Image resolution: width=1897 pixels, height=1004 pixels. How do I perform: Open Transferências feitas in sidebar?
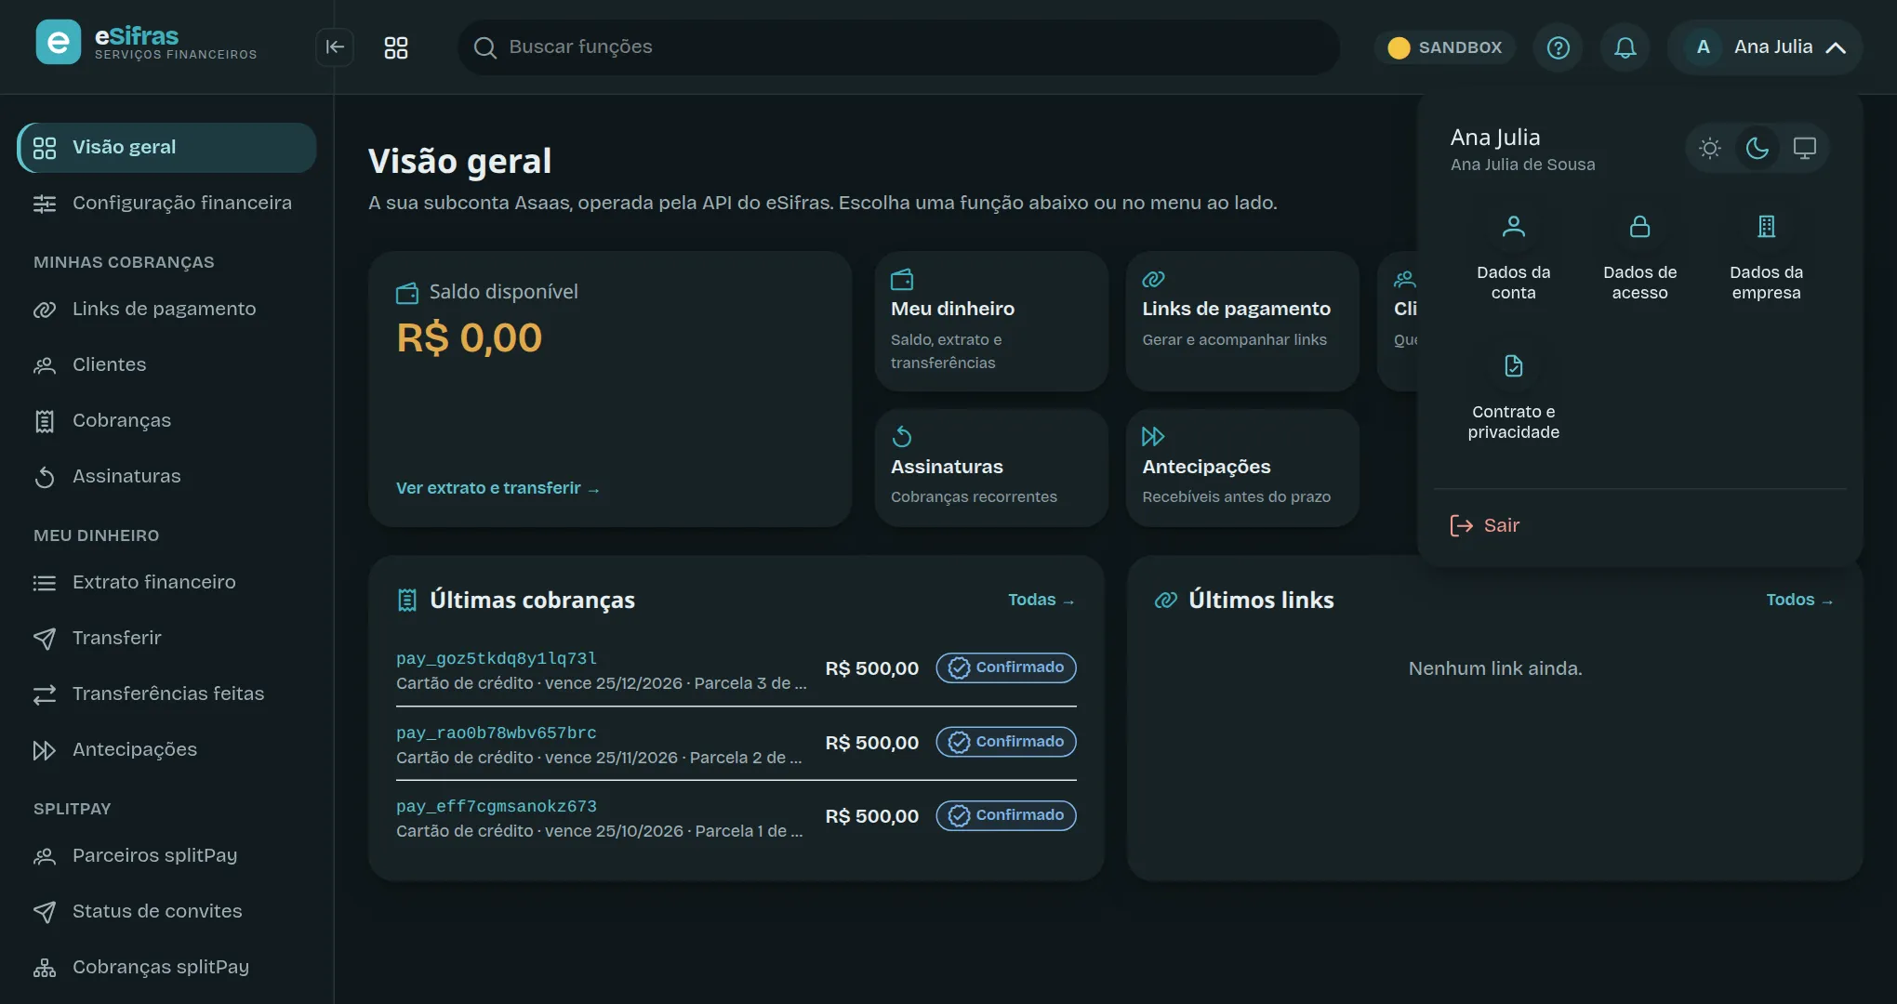167,694
